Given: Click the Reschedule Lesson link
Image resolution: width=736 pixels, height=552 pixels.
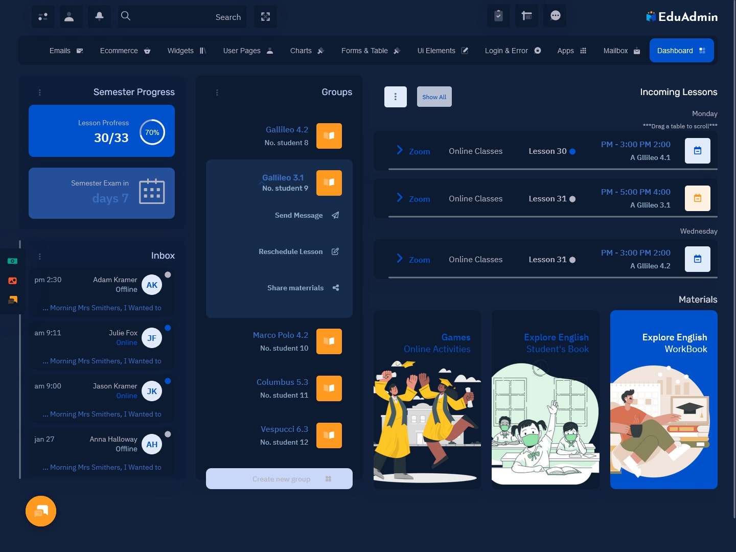Looking at the screenshot, I should click(x=291, y=251).
